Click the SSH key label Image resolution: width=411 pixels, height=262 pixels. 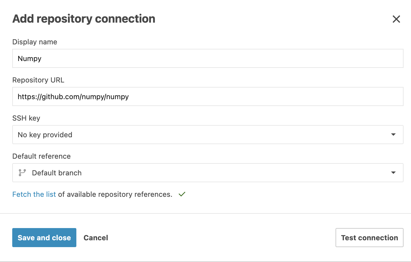(x=26, y=118)
